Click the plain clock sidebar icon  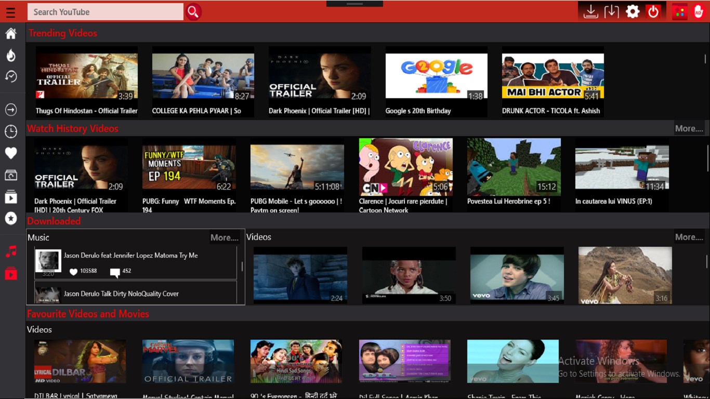[x=11, y=131]
